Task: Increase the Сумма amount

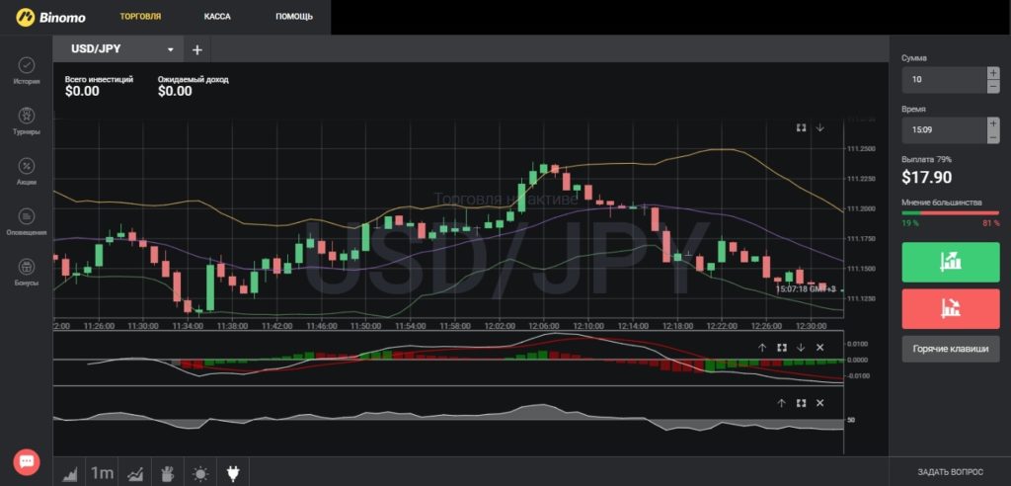Action: pyautogui.click(x=993, y=73)
